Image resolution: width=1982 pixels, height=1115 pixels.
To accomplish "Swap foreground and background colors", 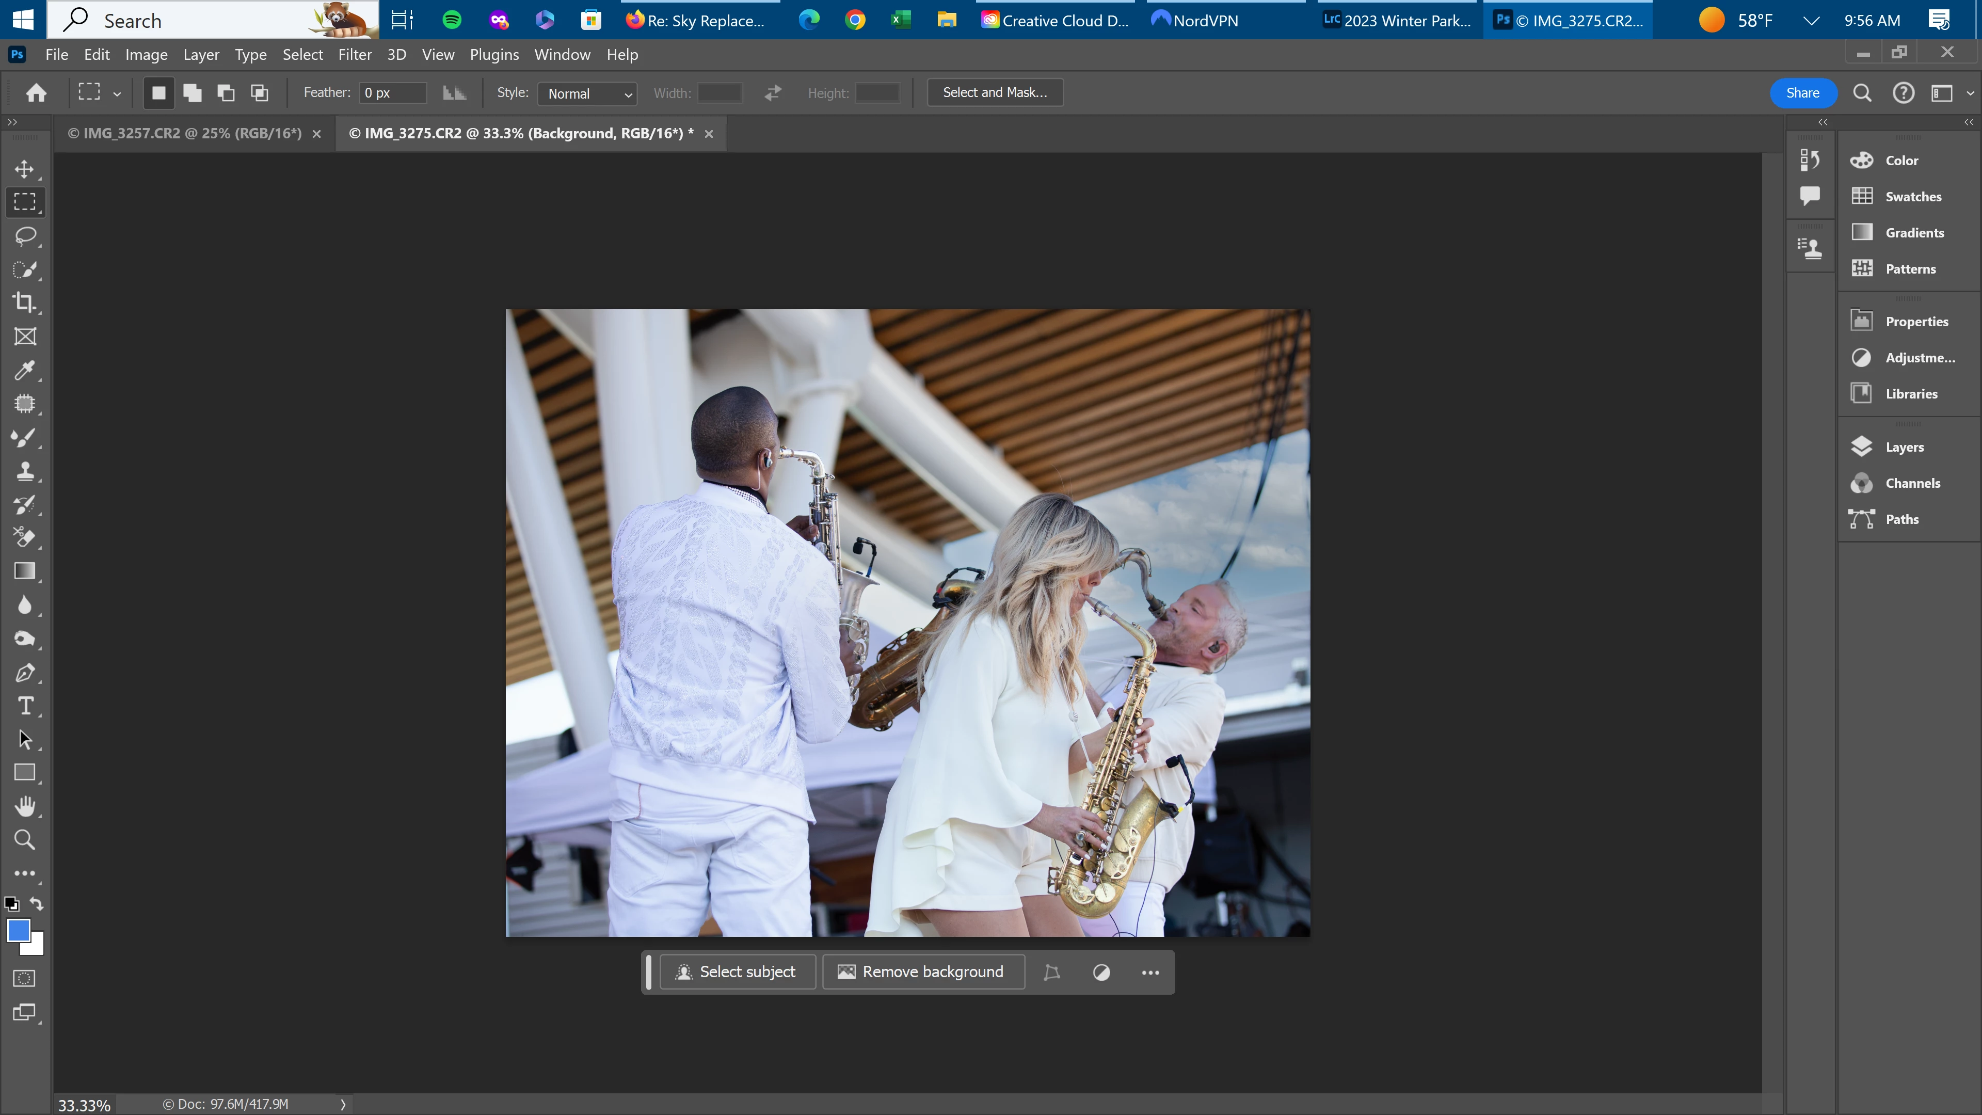I will [36, 903].
